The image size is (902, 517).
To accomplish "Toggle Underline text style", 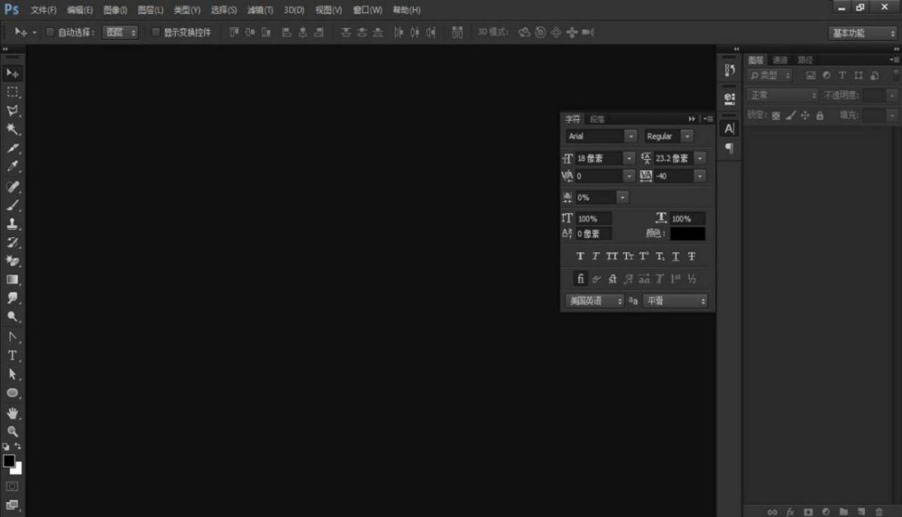I will coord(676,256).
